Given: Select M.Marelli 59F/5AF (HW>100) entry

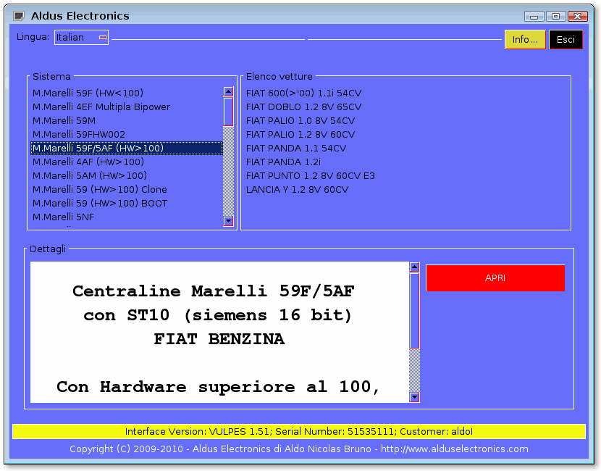Looking at the screenshot, I should [x=127, y=148].
